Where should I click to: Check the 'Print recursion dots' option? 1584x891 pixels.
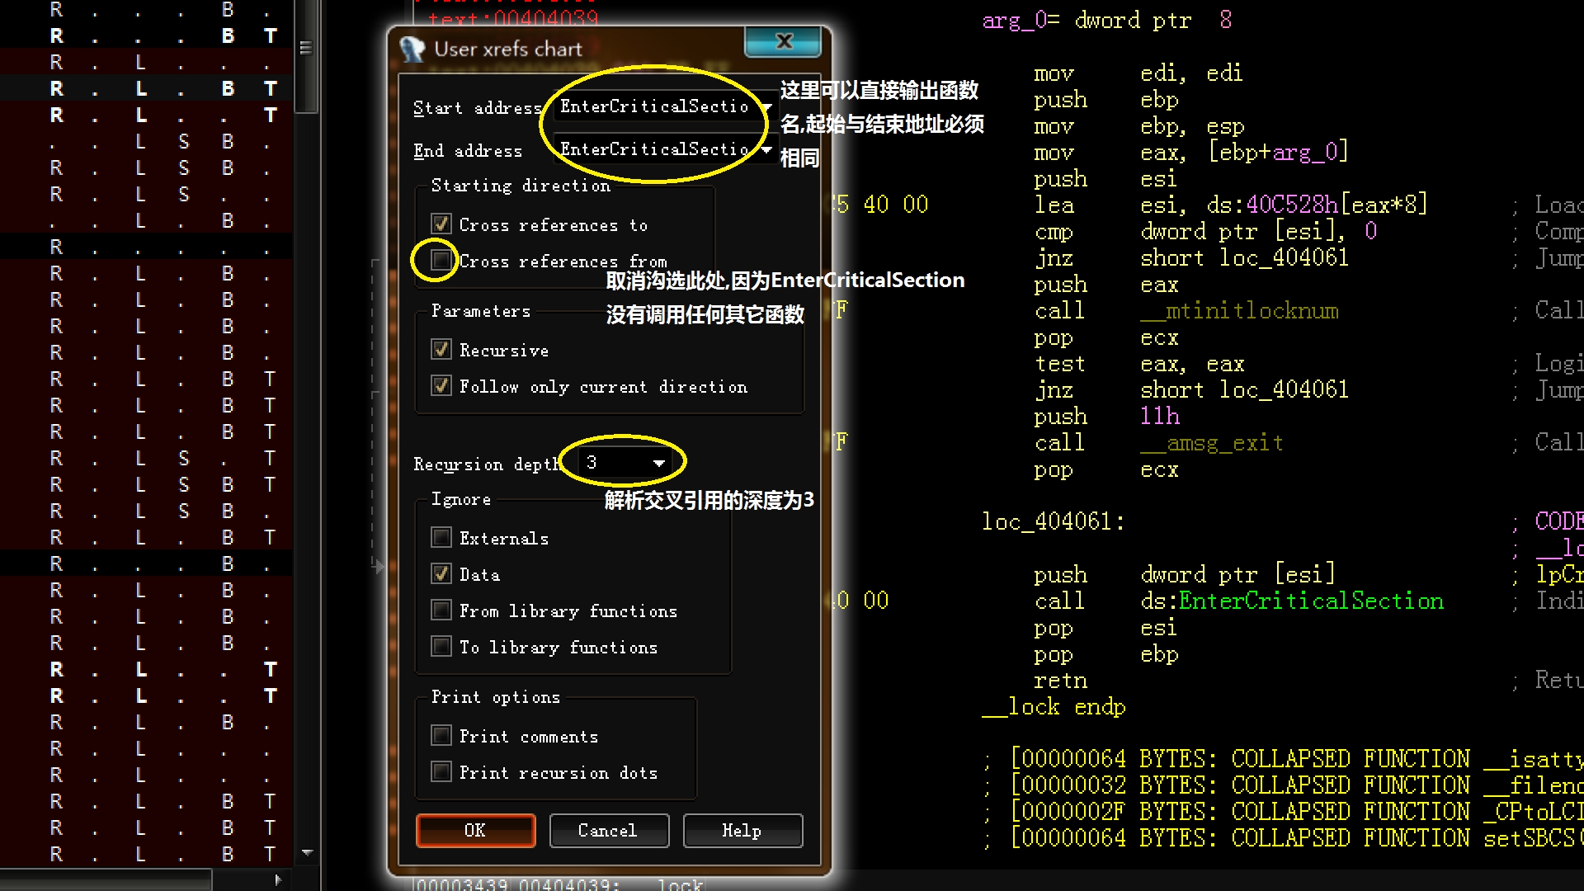pos(441,772)
